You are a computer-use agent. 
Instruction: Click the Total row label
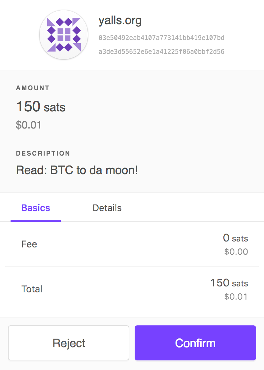coord(32,289)
